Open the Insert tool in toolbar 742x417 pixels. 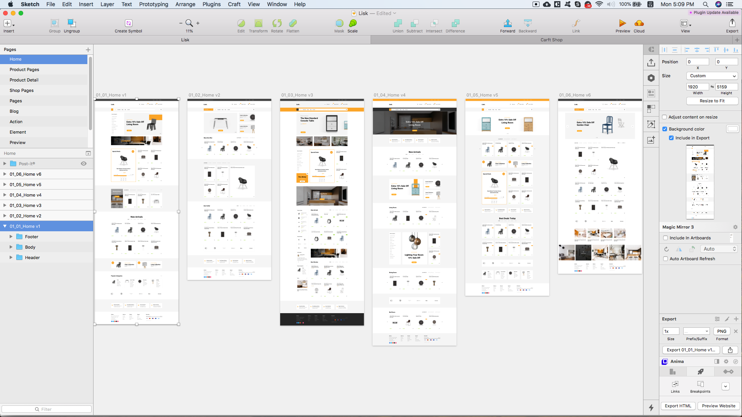9,25
